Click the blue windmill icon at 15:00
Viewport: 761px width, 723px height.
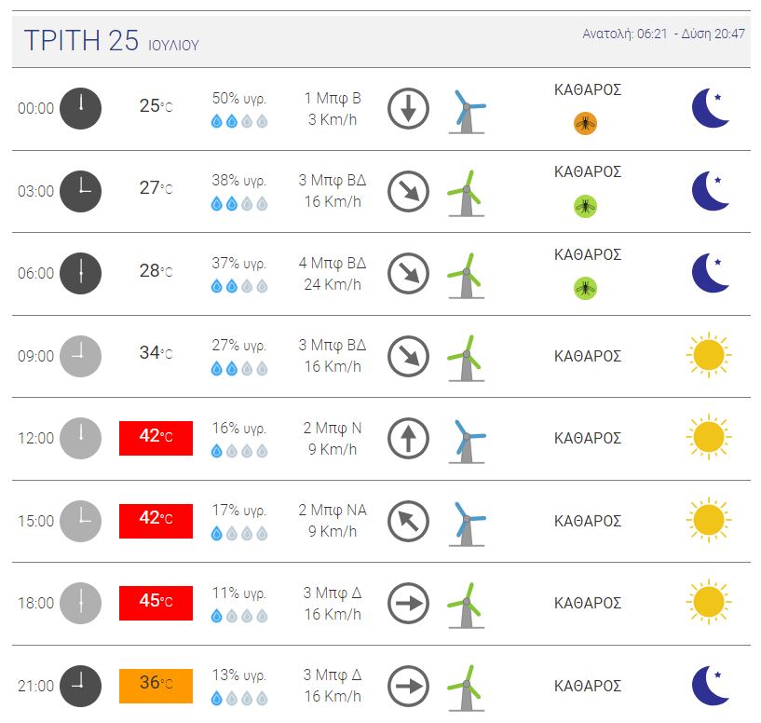tap(467, 522)
